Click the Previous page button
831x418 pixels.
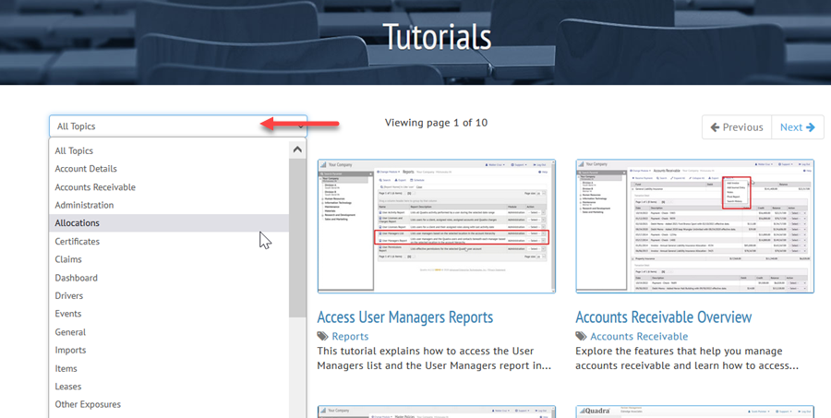point(737,127)
